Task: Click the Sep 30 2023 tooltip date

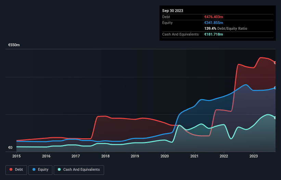Action: (173, 11)
